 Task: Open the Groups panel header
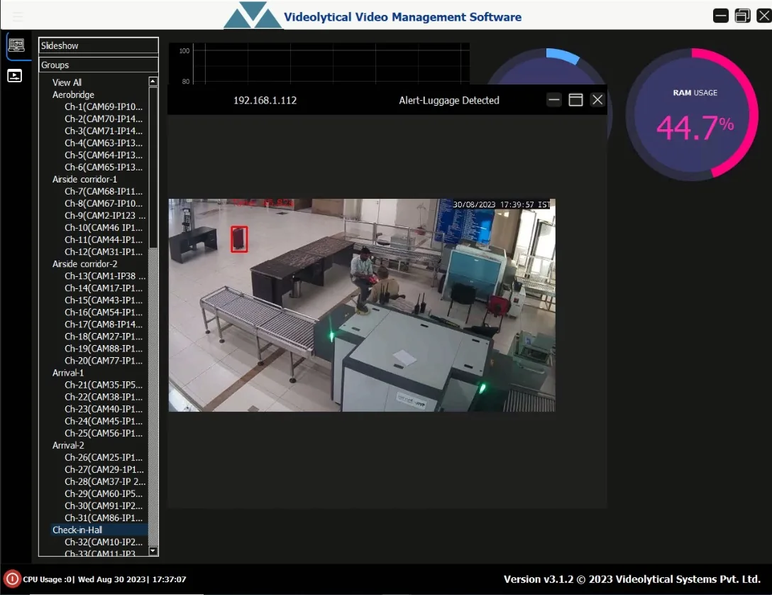pyautogui.click(x=99, y=65)
